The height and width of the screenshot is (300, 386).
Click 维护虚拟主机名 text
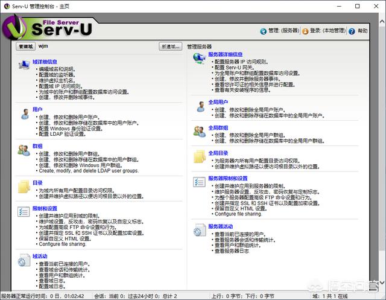coord(57,80)
